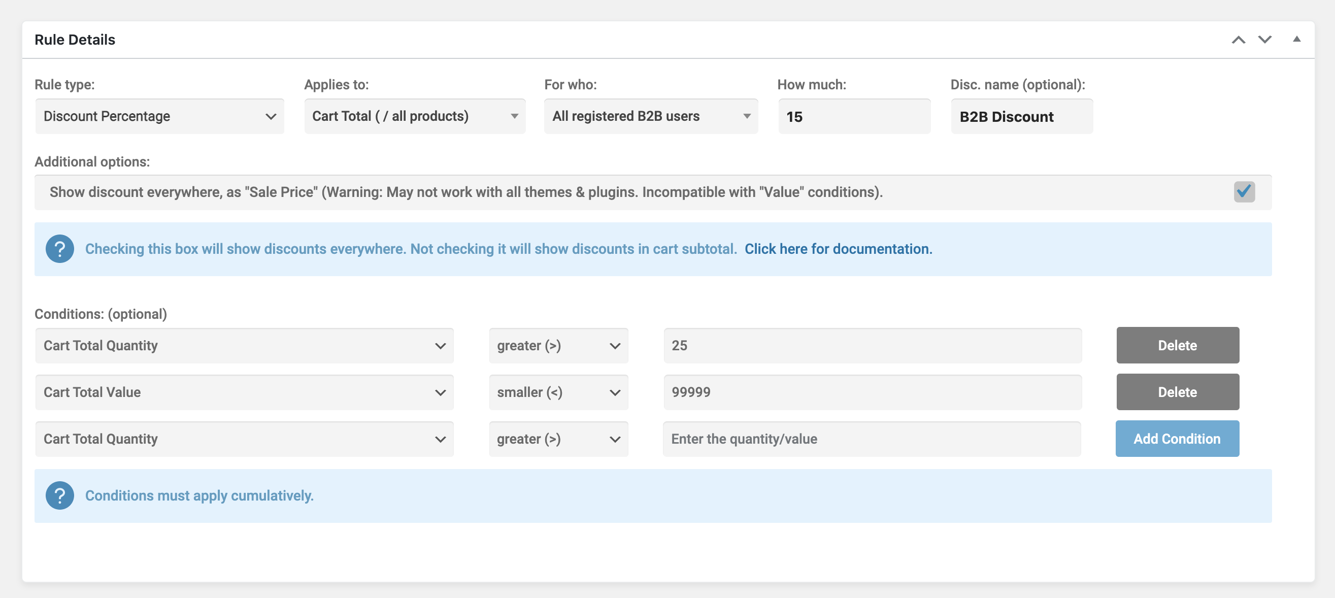Click the help icon beside cumulative conditions note
Viewport: 1335px width, 598px height.
coord(59,495)
